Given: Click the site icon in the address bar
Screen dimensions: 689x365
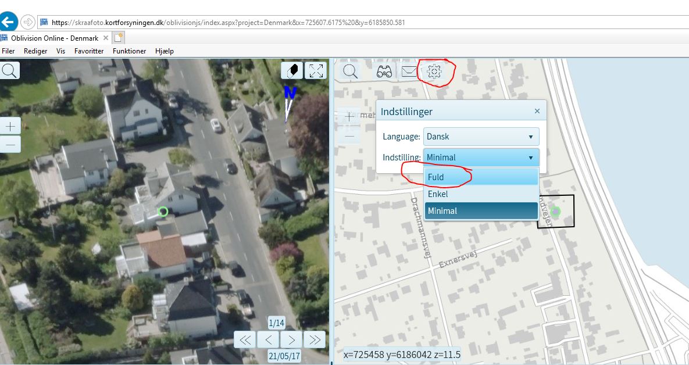Looking at the screenshot, I should tap(44, 22).
